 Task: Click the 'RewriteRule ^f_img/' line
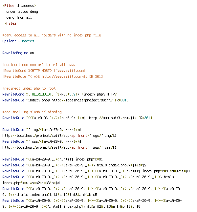click(42, 130)
